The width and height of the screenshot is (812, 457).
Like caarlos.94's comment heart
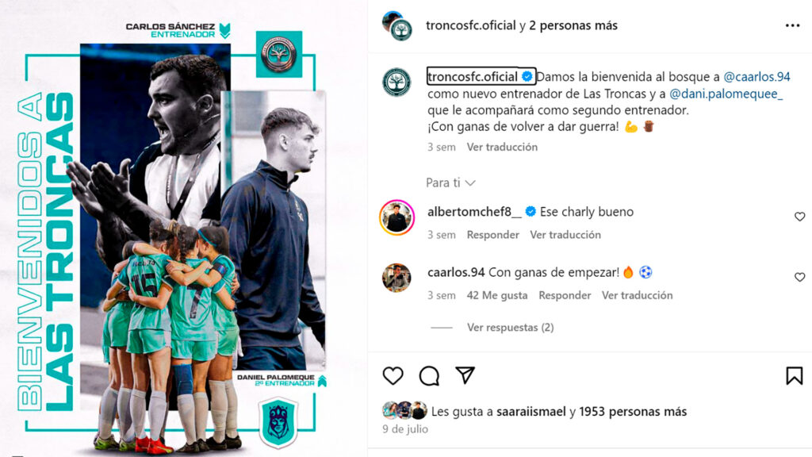pos(799,277)
